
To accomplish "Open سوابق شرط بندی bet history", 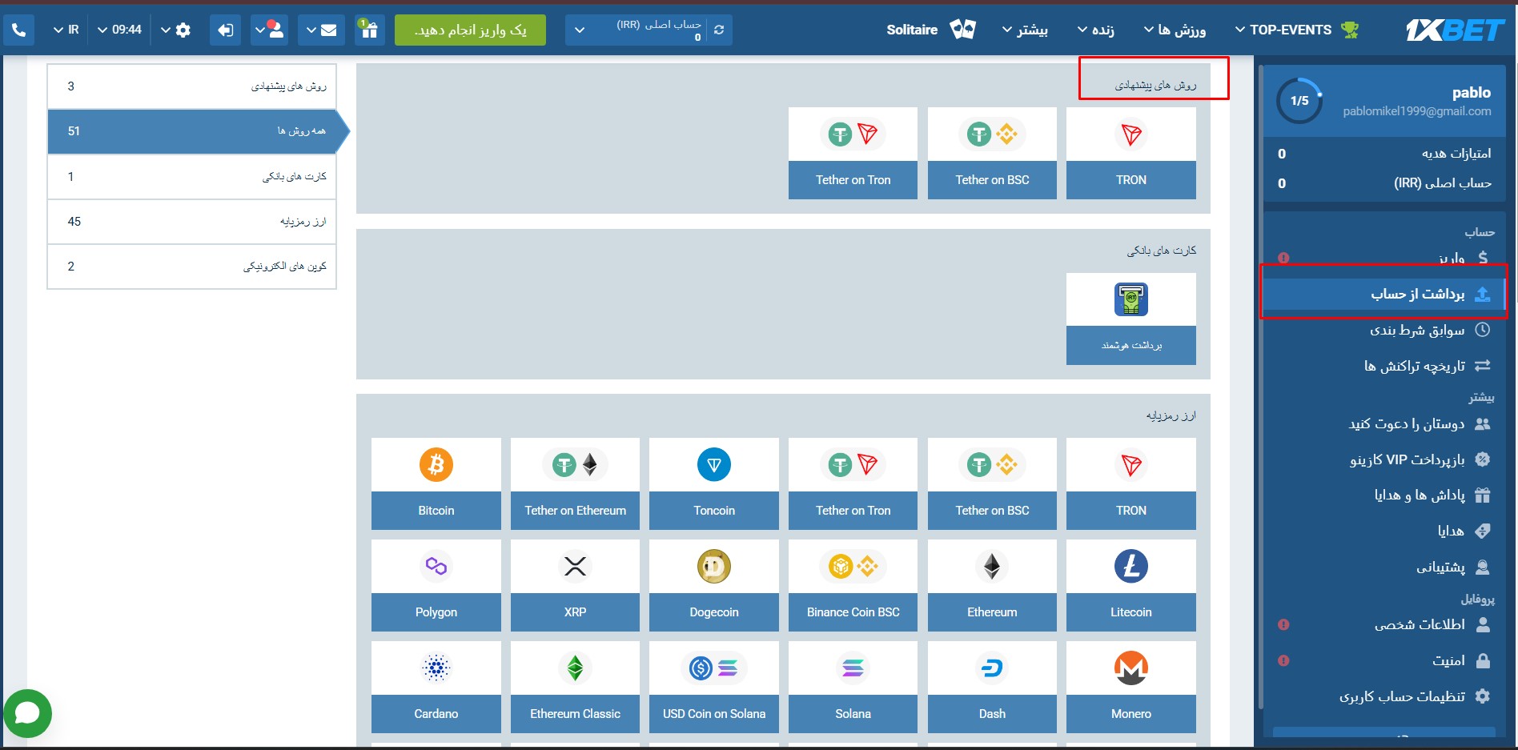I will pyautogui.click(x=1383, y=330).
